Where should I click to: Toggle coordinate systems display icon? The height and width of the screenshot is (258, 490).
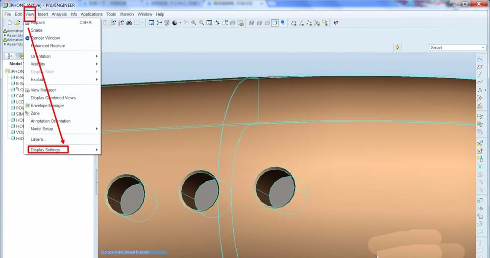[x=317, y=23]
